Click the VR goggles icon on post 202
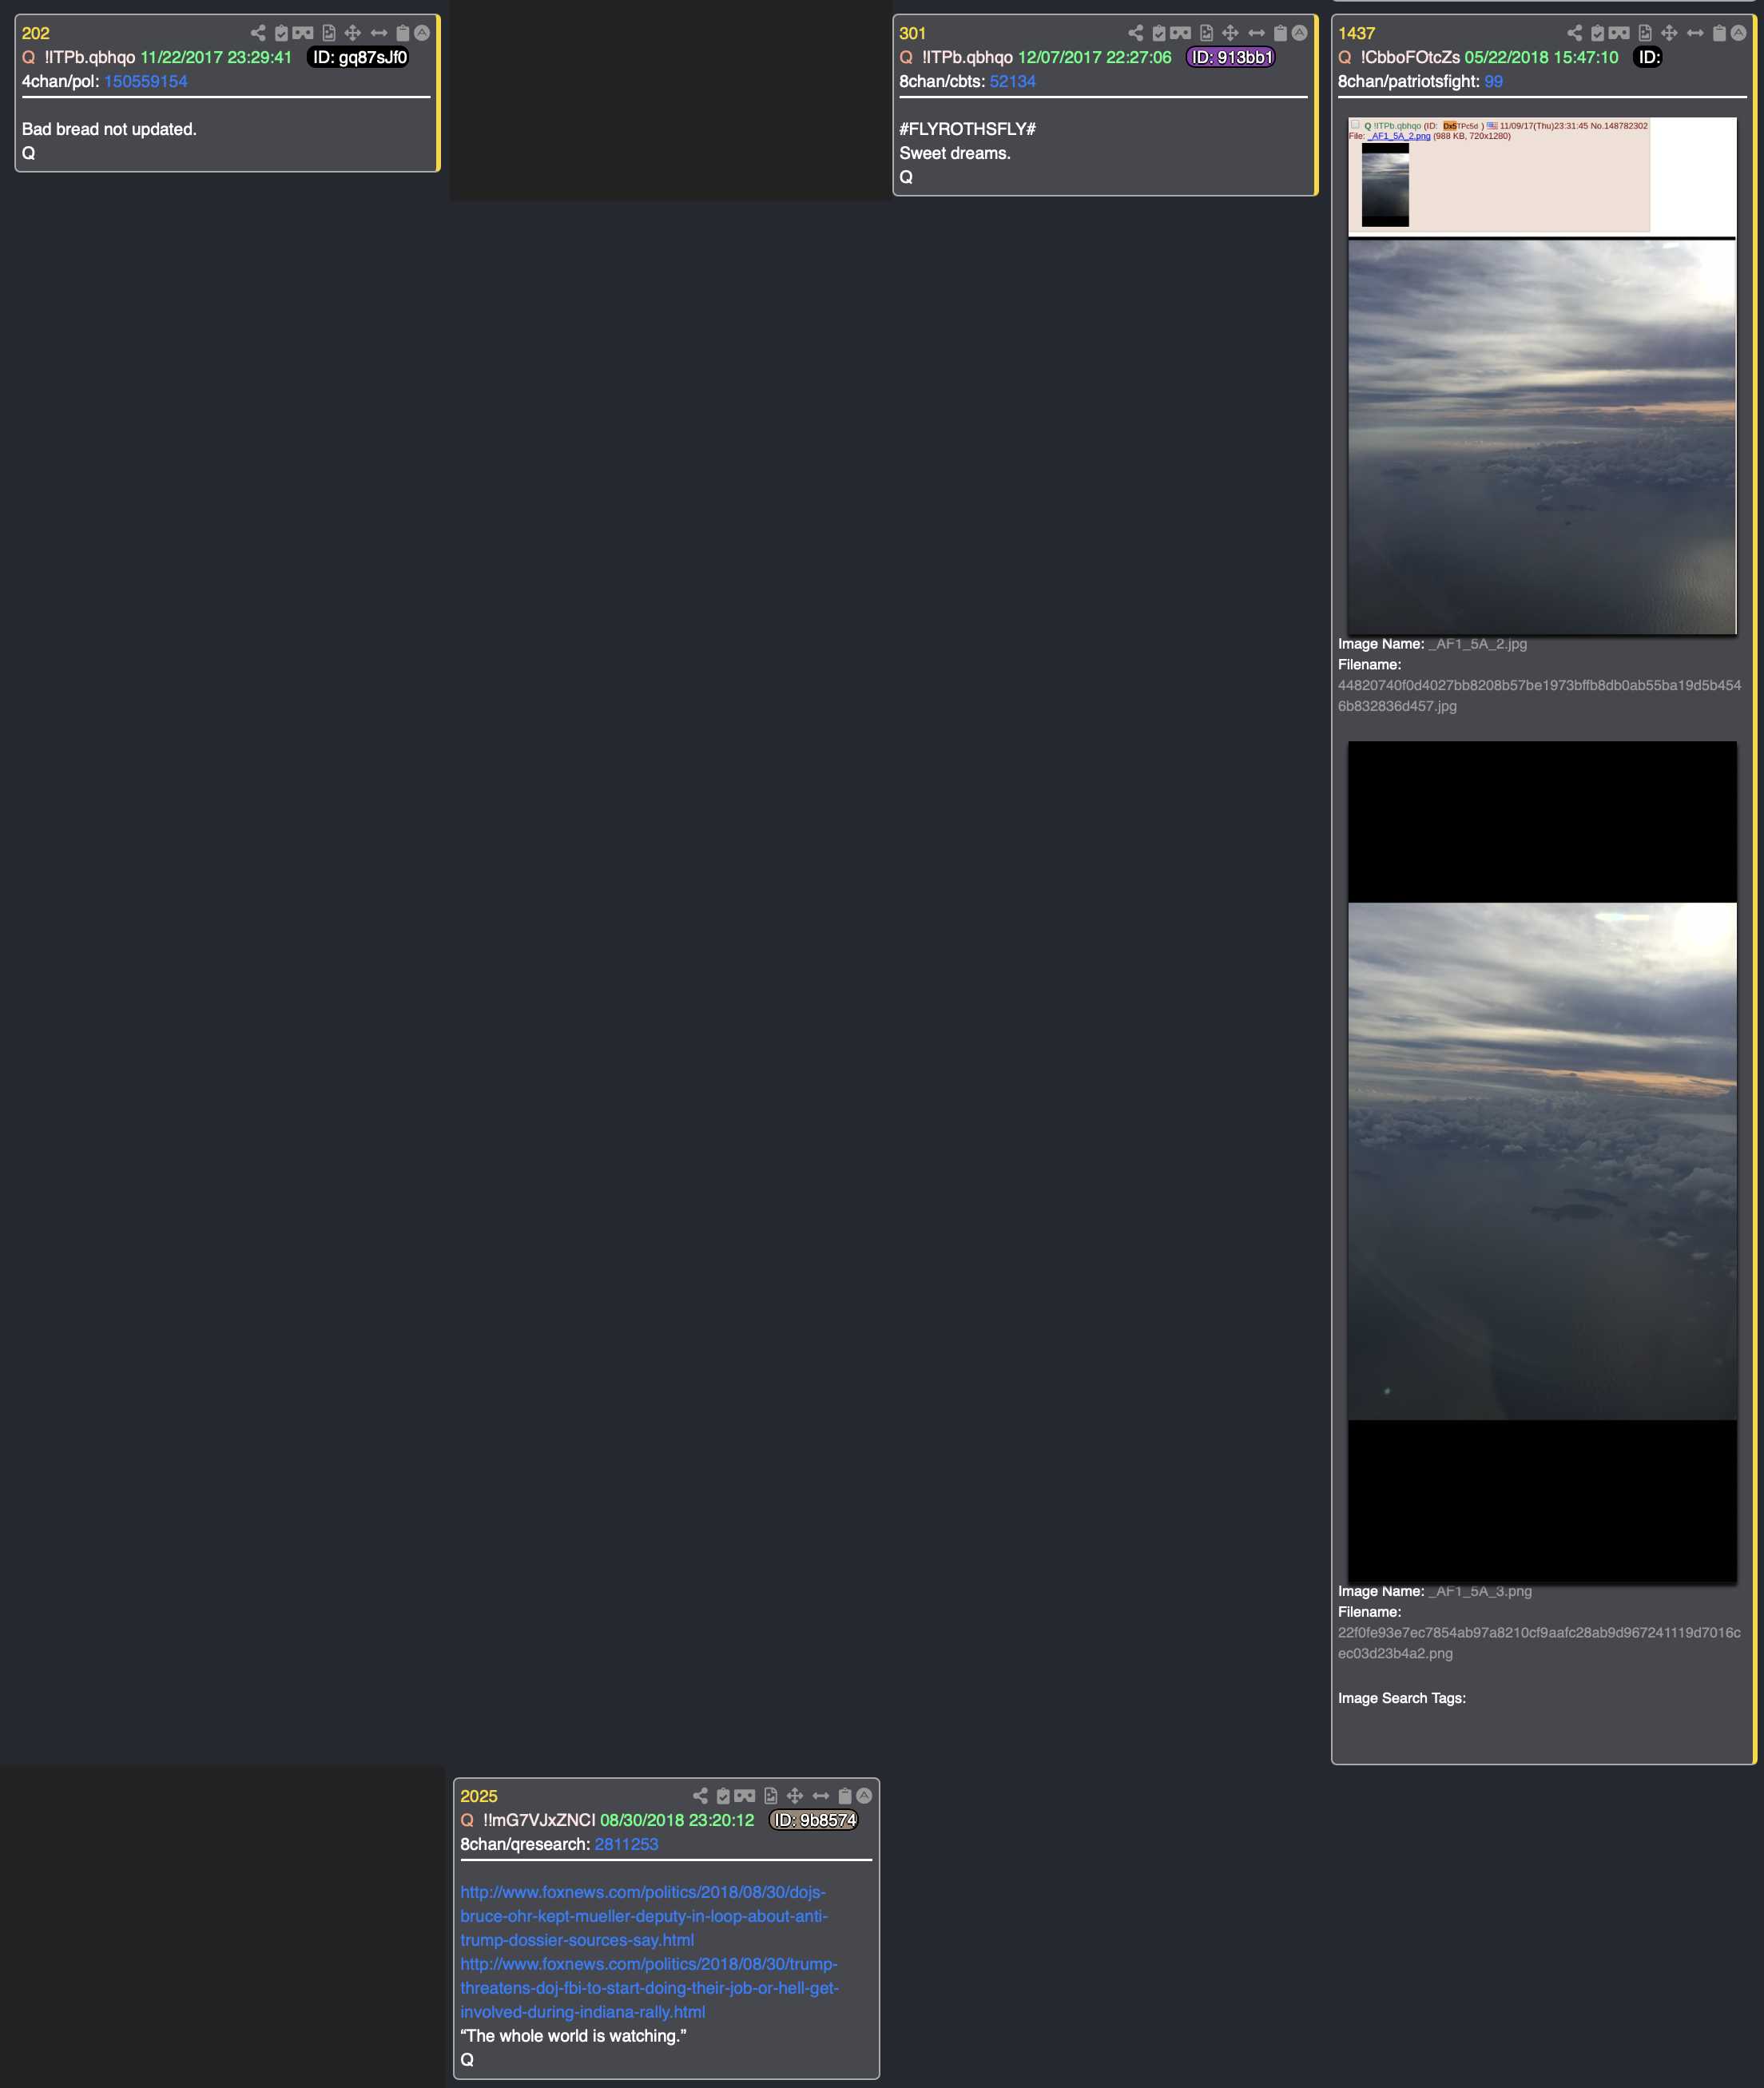Image resolution: width=1764 pixels, height=2088 pixels. 303,33
